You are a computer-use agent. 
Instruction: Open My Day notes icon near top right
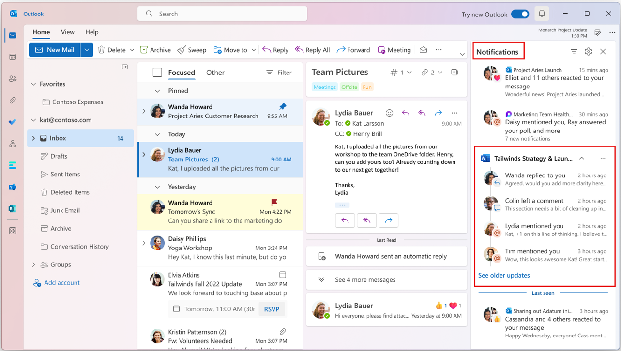pos(598,33)
